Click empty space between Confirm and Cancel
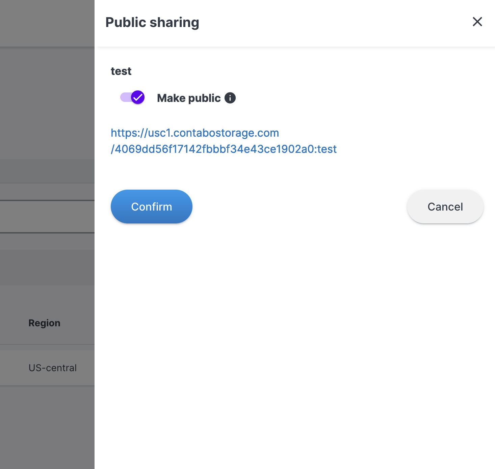 (297, 206)
